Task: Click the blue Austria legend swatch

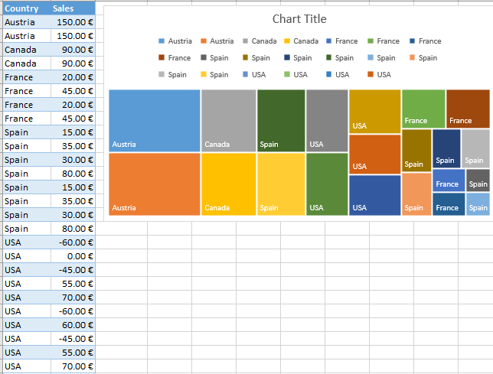Action: [x=162, y=41]
